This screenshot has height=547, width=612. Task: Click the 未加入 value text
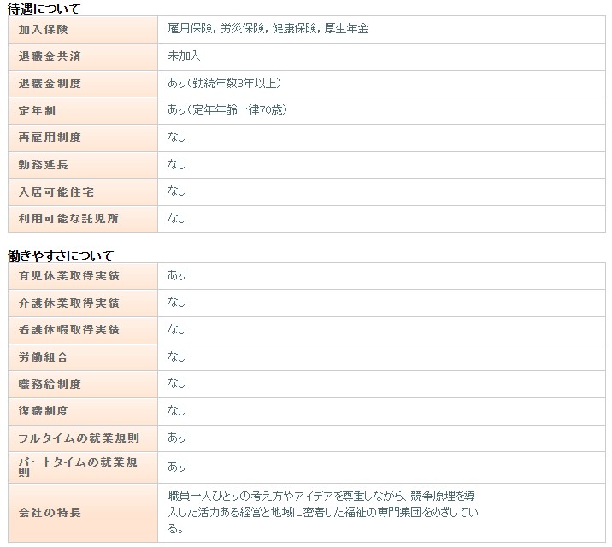184,56
